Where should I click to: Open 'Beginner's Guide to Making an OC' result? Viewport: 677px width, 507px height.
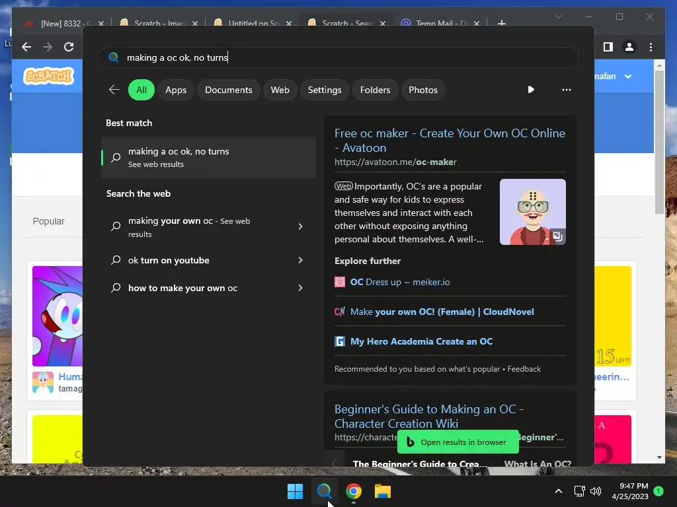click(428, 416)
